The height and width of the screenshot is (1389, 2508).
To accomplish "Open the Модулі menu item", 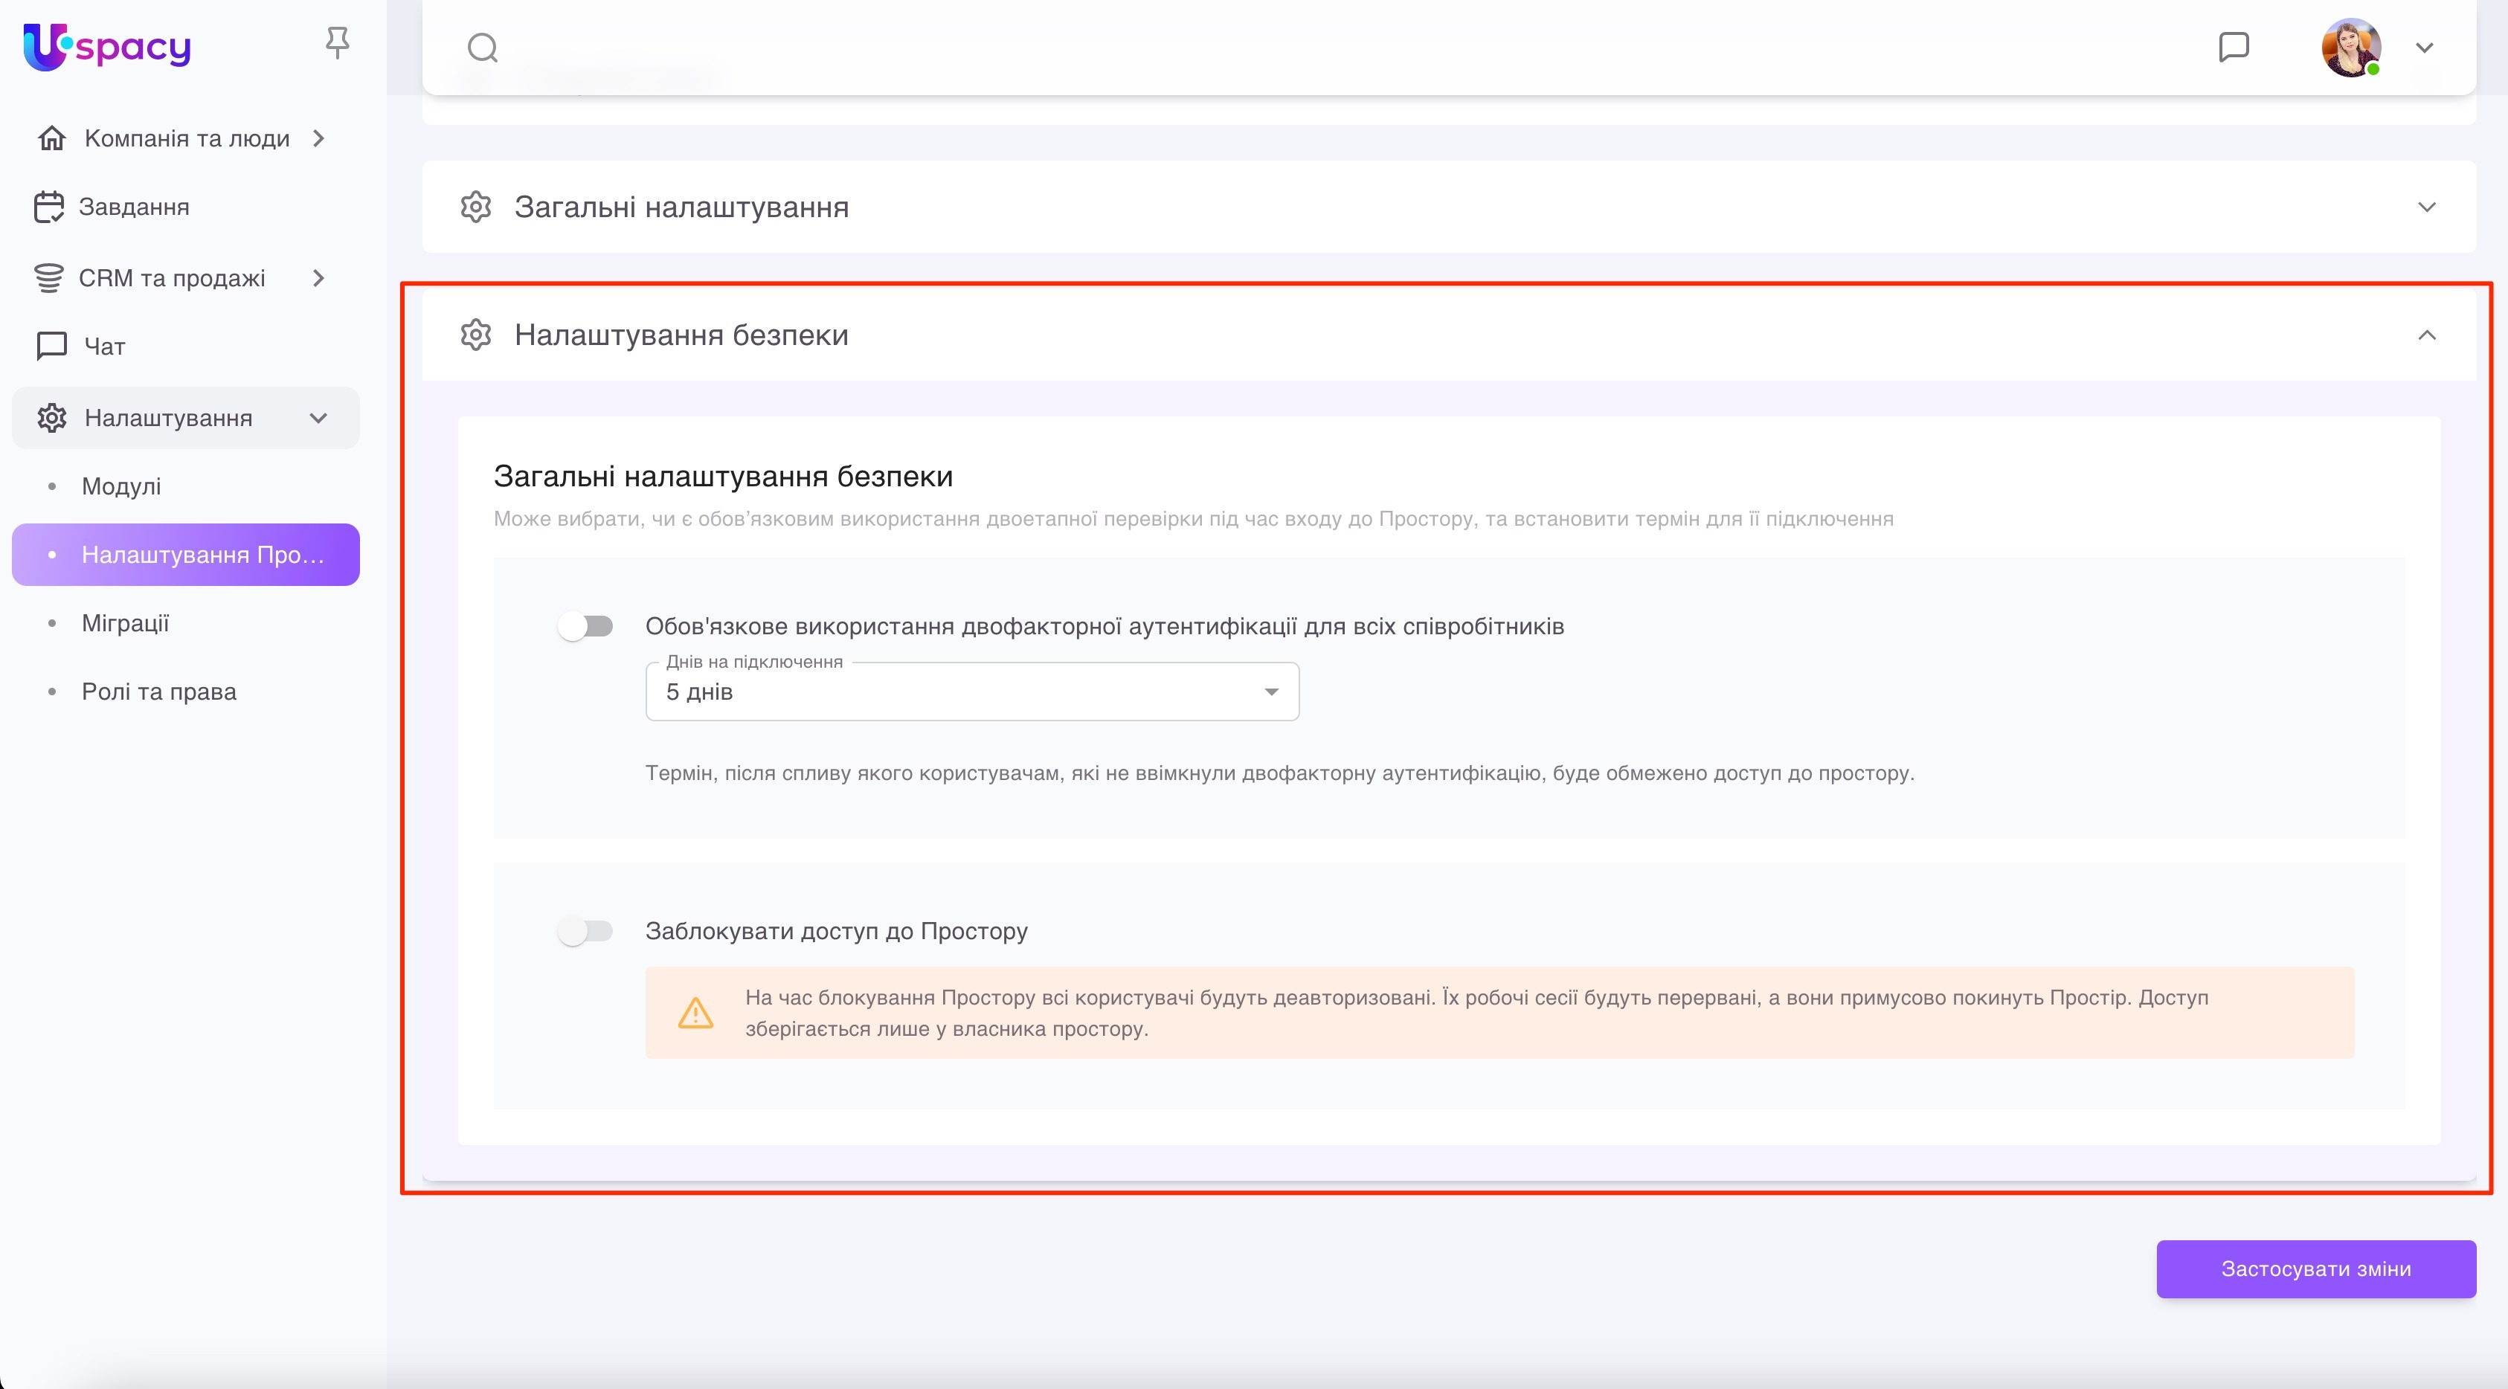I will tap(122, 487).
